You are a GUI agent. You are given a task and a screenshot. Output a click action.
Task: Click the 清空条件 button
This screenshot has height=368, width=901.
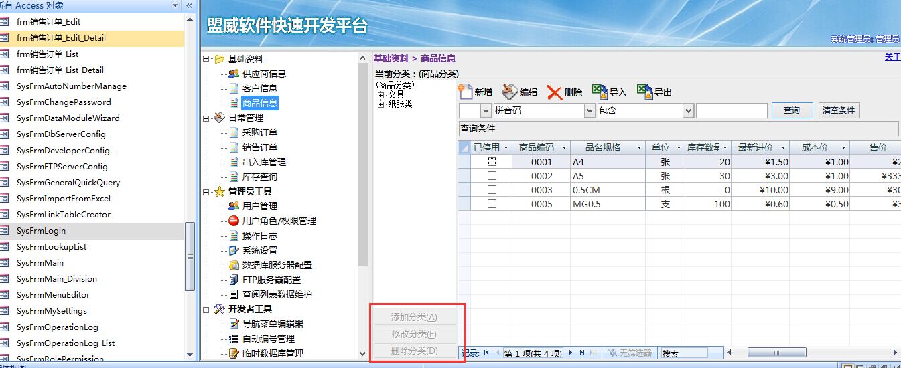(x=839, y=110)
